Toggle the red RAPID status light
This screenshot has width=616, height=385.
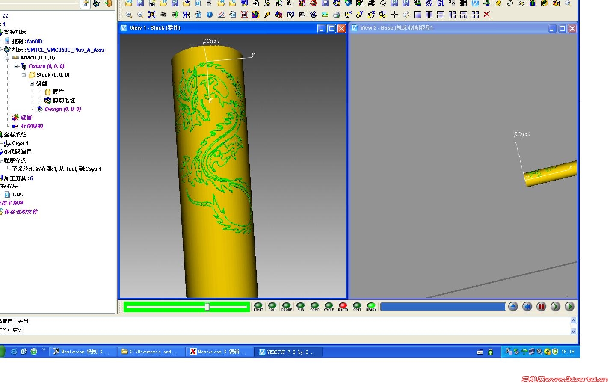pyautogui.click(x=343, y=307)
